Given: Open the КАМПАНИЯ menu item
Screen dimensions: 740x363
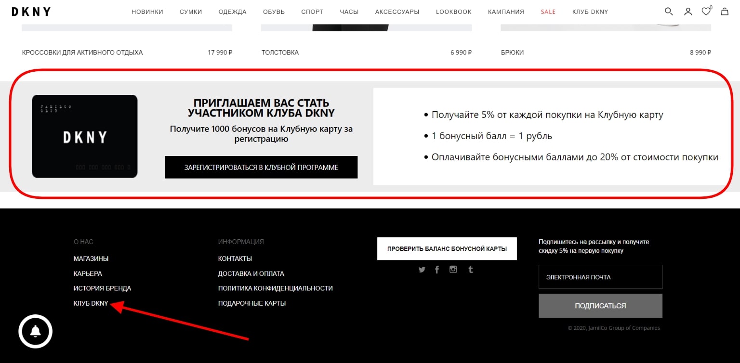Looking at the screenshot, I should point(506,12).
